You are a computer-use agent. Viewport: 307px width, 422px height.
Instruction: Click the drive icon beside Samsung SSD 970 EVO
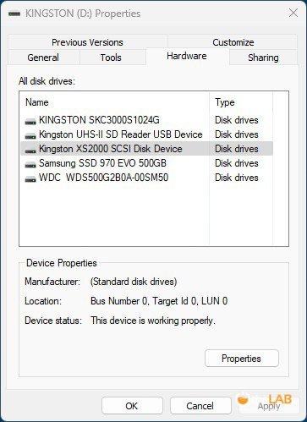coord(30,165)
